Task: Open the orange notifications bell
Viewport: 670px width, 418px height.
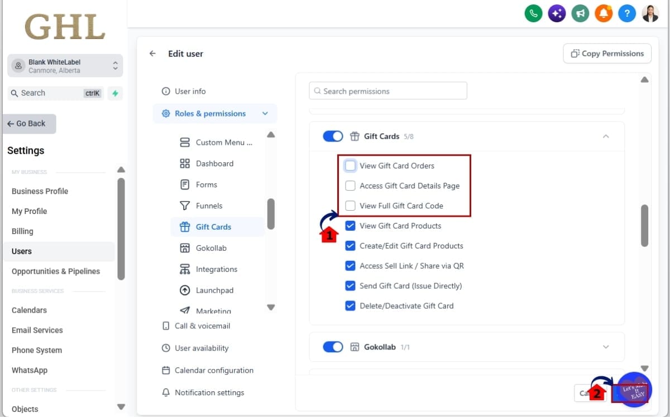Action: tap(604, 13)
